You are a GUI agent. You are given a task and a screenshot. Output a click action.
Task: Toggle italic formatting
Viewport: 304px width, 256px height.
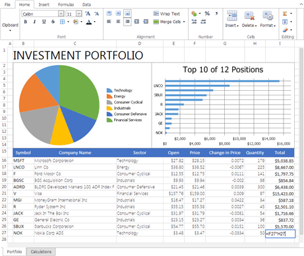tap(34, 22)
